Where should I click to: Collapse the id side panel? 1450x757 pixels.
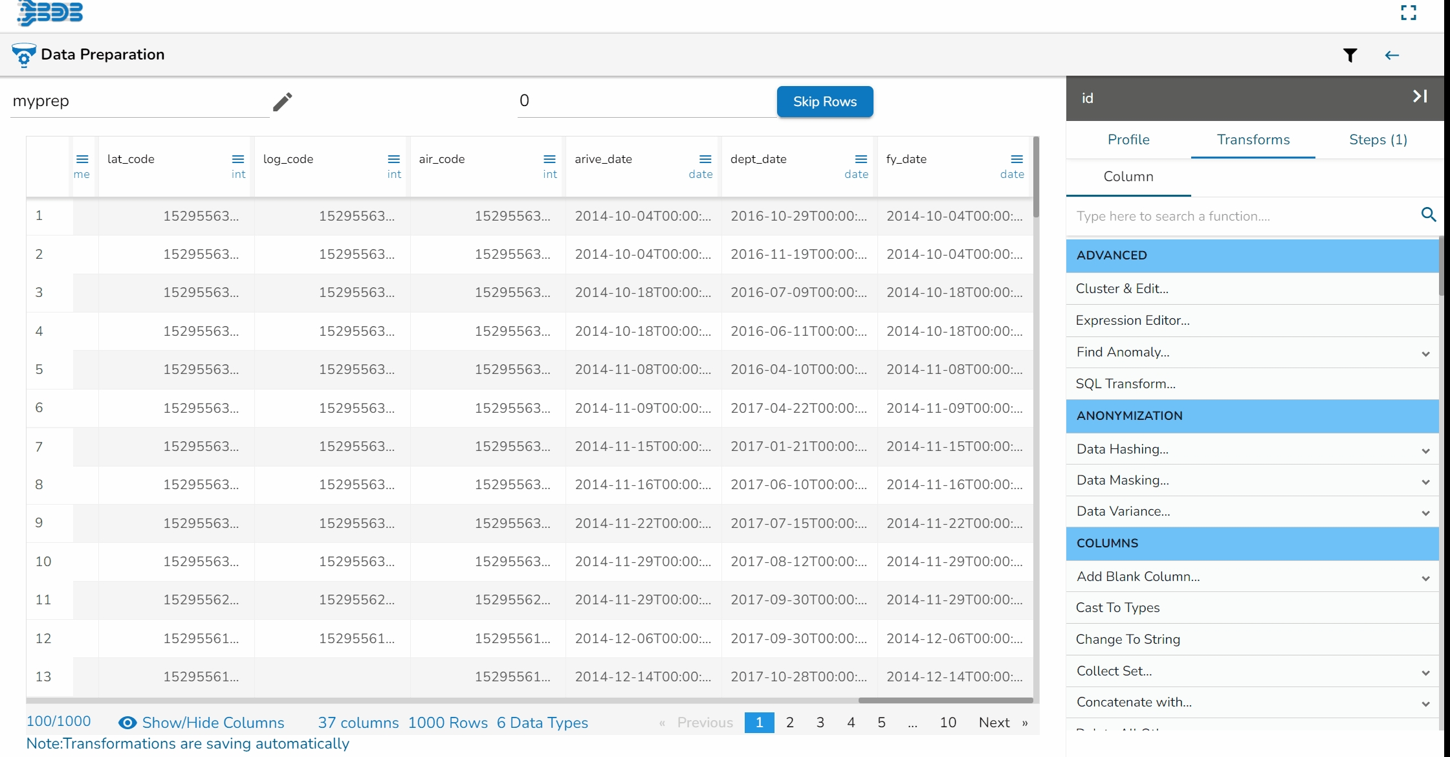[x=1420, y=97]
